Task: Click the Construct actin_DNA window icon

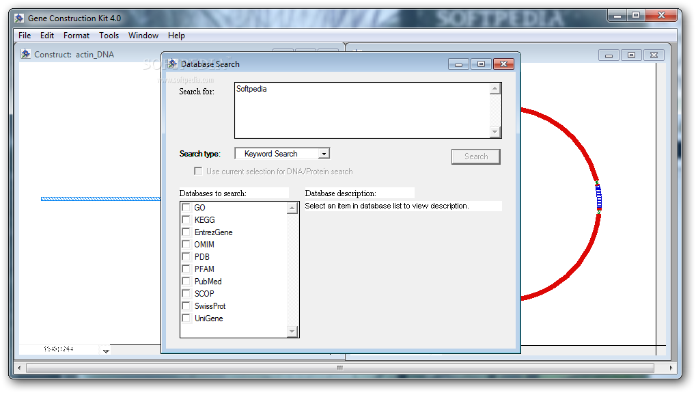Action: pyautogui.click(x=26, y=54)
